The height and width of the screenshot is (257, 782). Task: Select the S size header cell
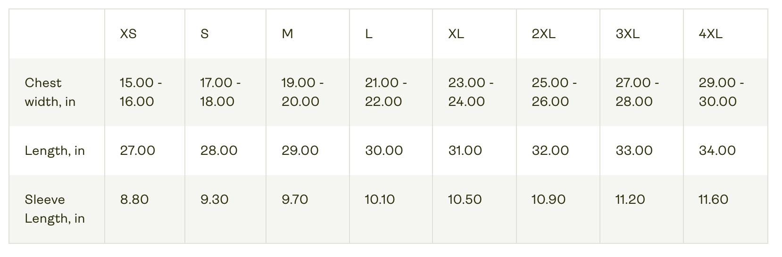coord(205,34)
